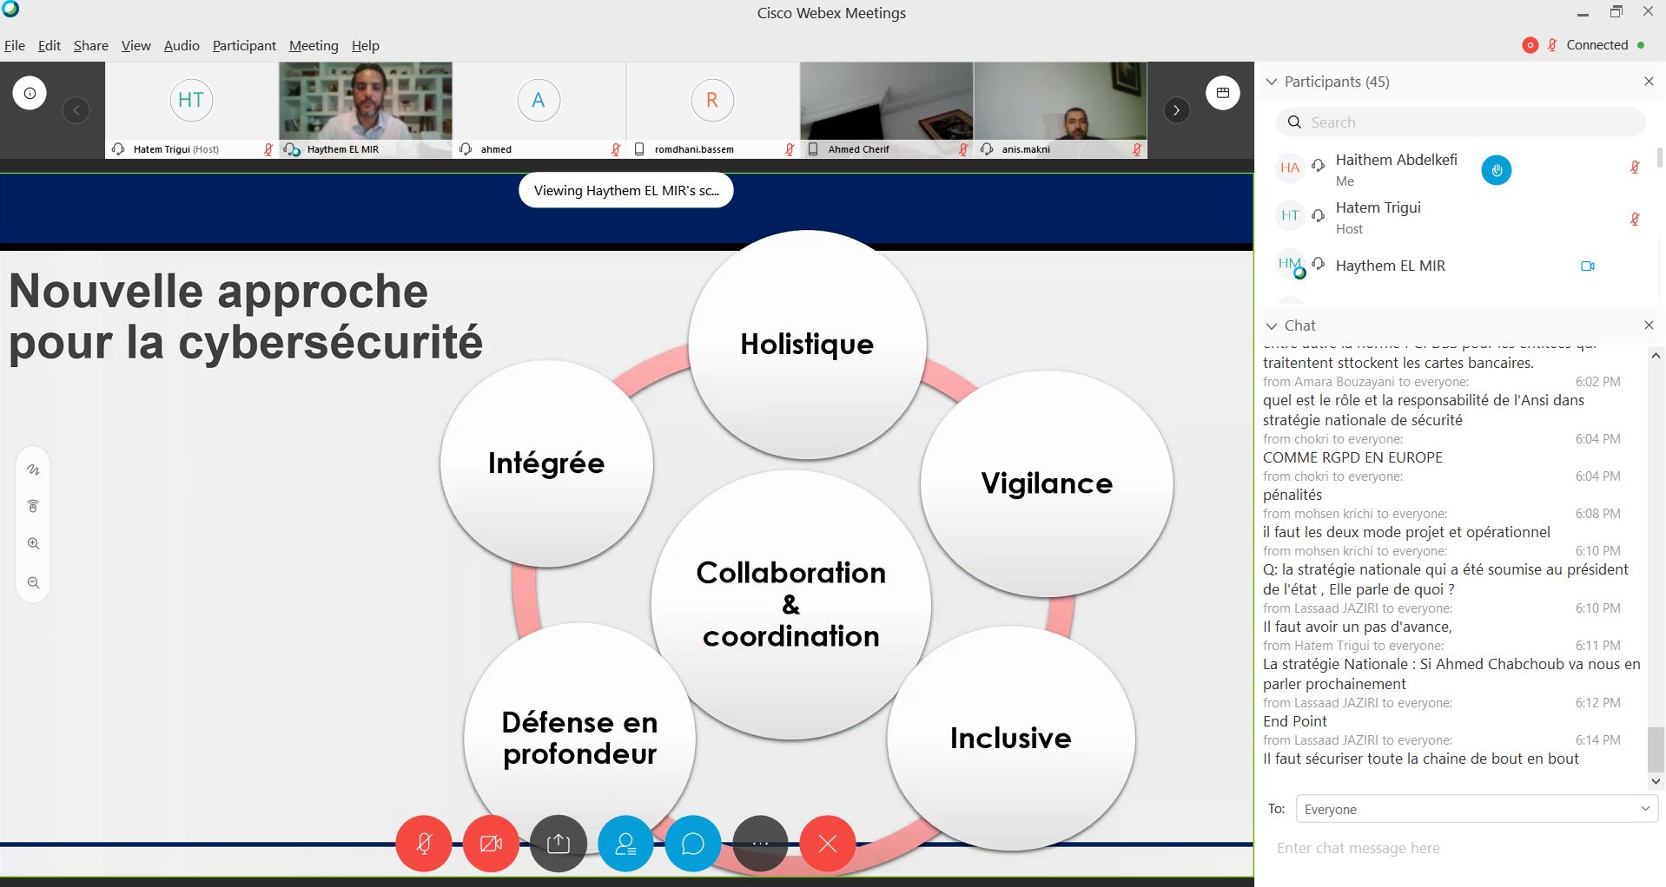Click the muted microphone status icon near Connected
This screenshot has height=887, width=1666.
coord(1552,45)
